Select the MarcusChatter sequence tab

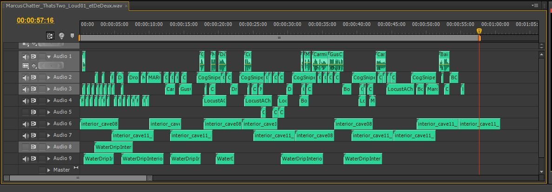[64, 6]
